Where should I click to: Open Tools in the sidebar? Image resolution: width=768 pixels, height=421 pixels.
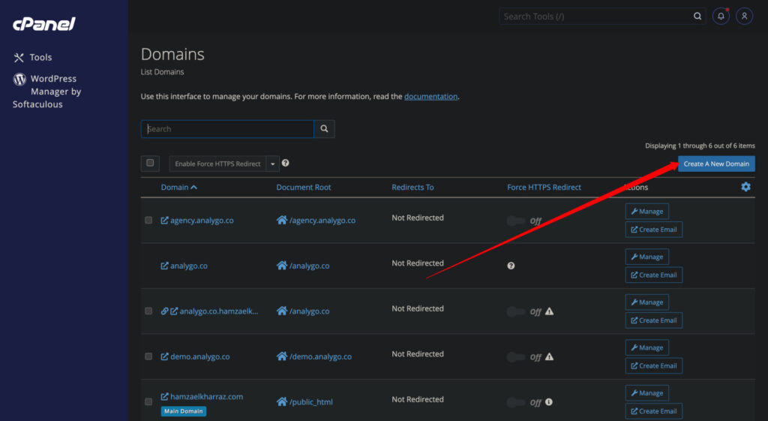[x=40, y=57]
